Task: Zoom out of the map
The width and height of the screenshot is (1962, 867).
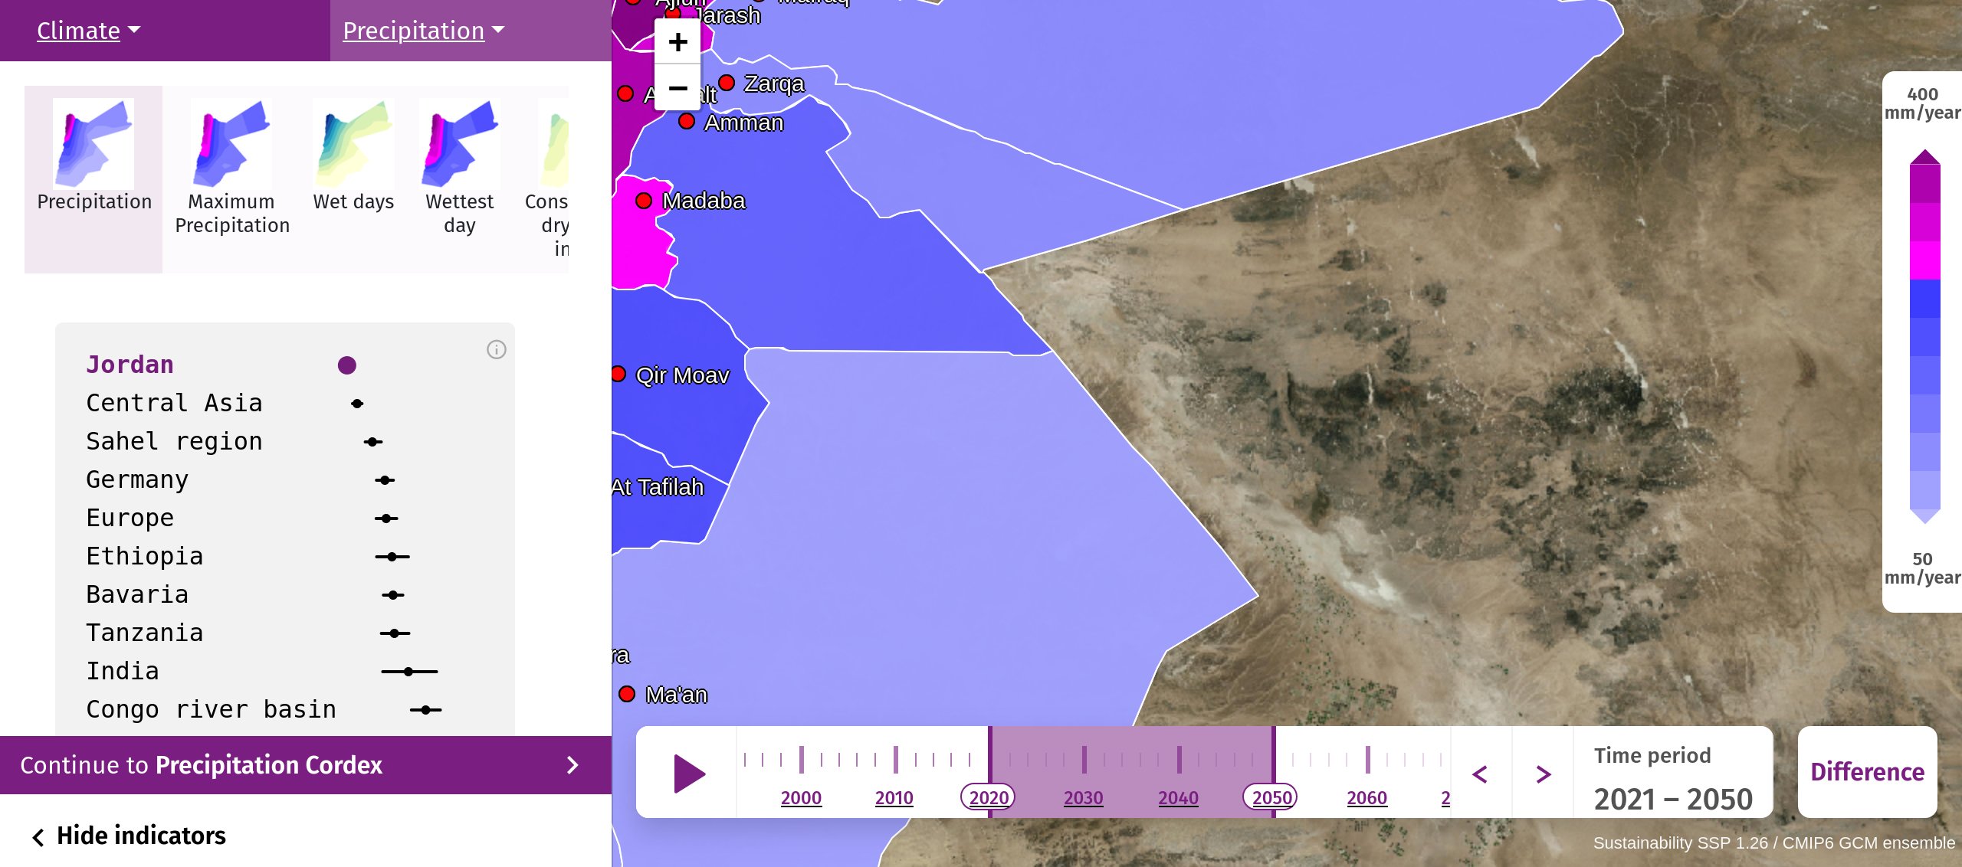Action: point(678,87)
